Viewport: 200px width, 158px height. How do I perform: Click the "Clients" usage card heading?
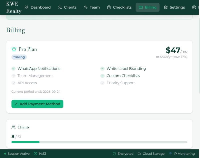[23, 127]
